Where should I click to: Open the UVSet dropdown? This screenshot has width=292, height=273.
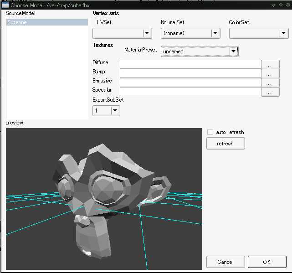click(x=122, y=33)
